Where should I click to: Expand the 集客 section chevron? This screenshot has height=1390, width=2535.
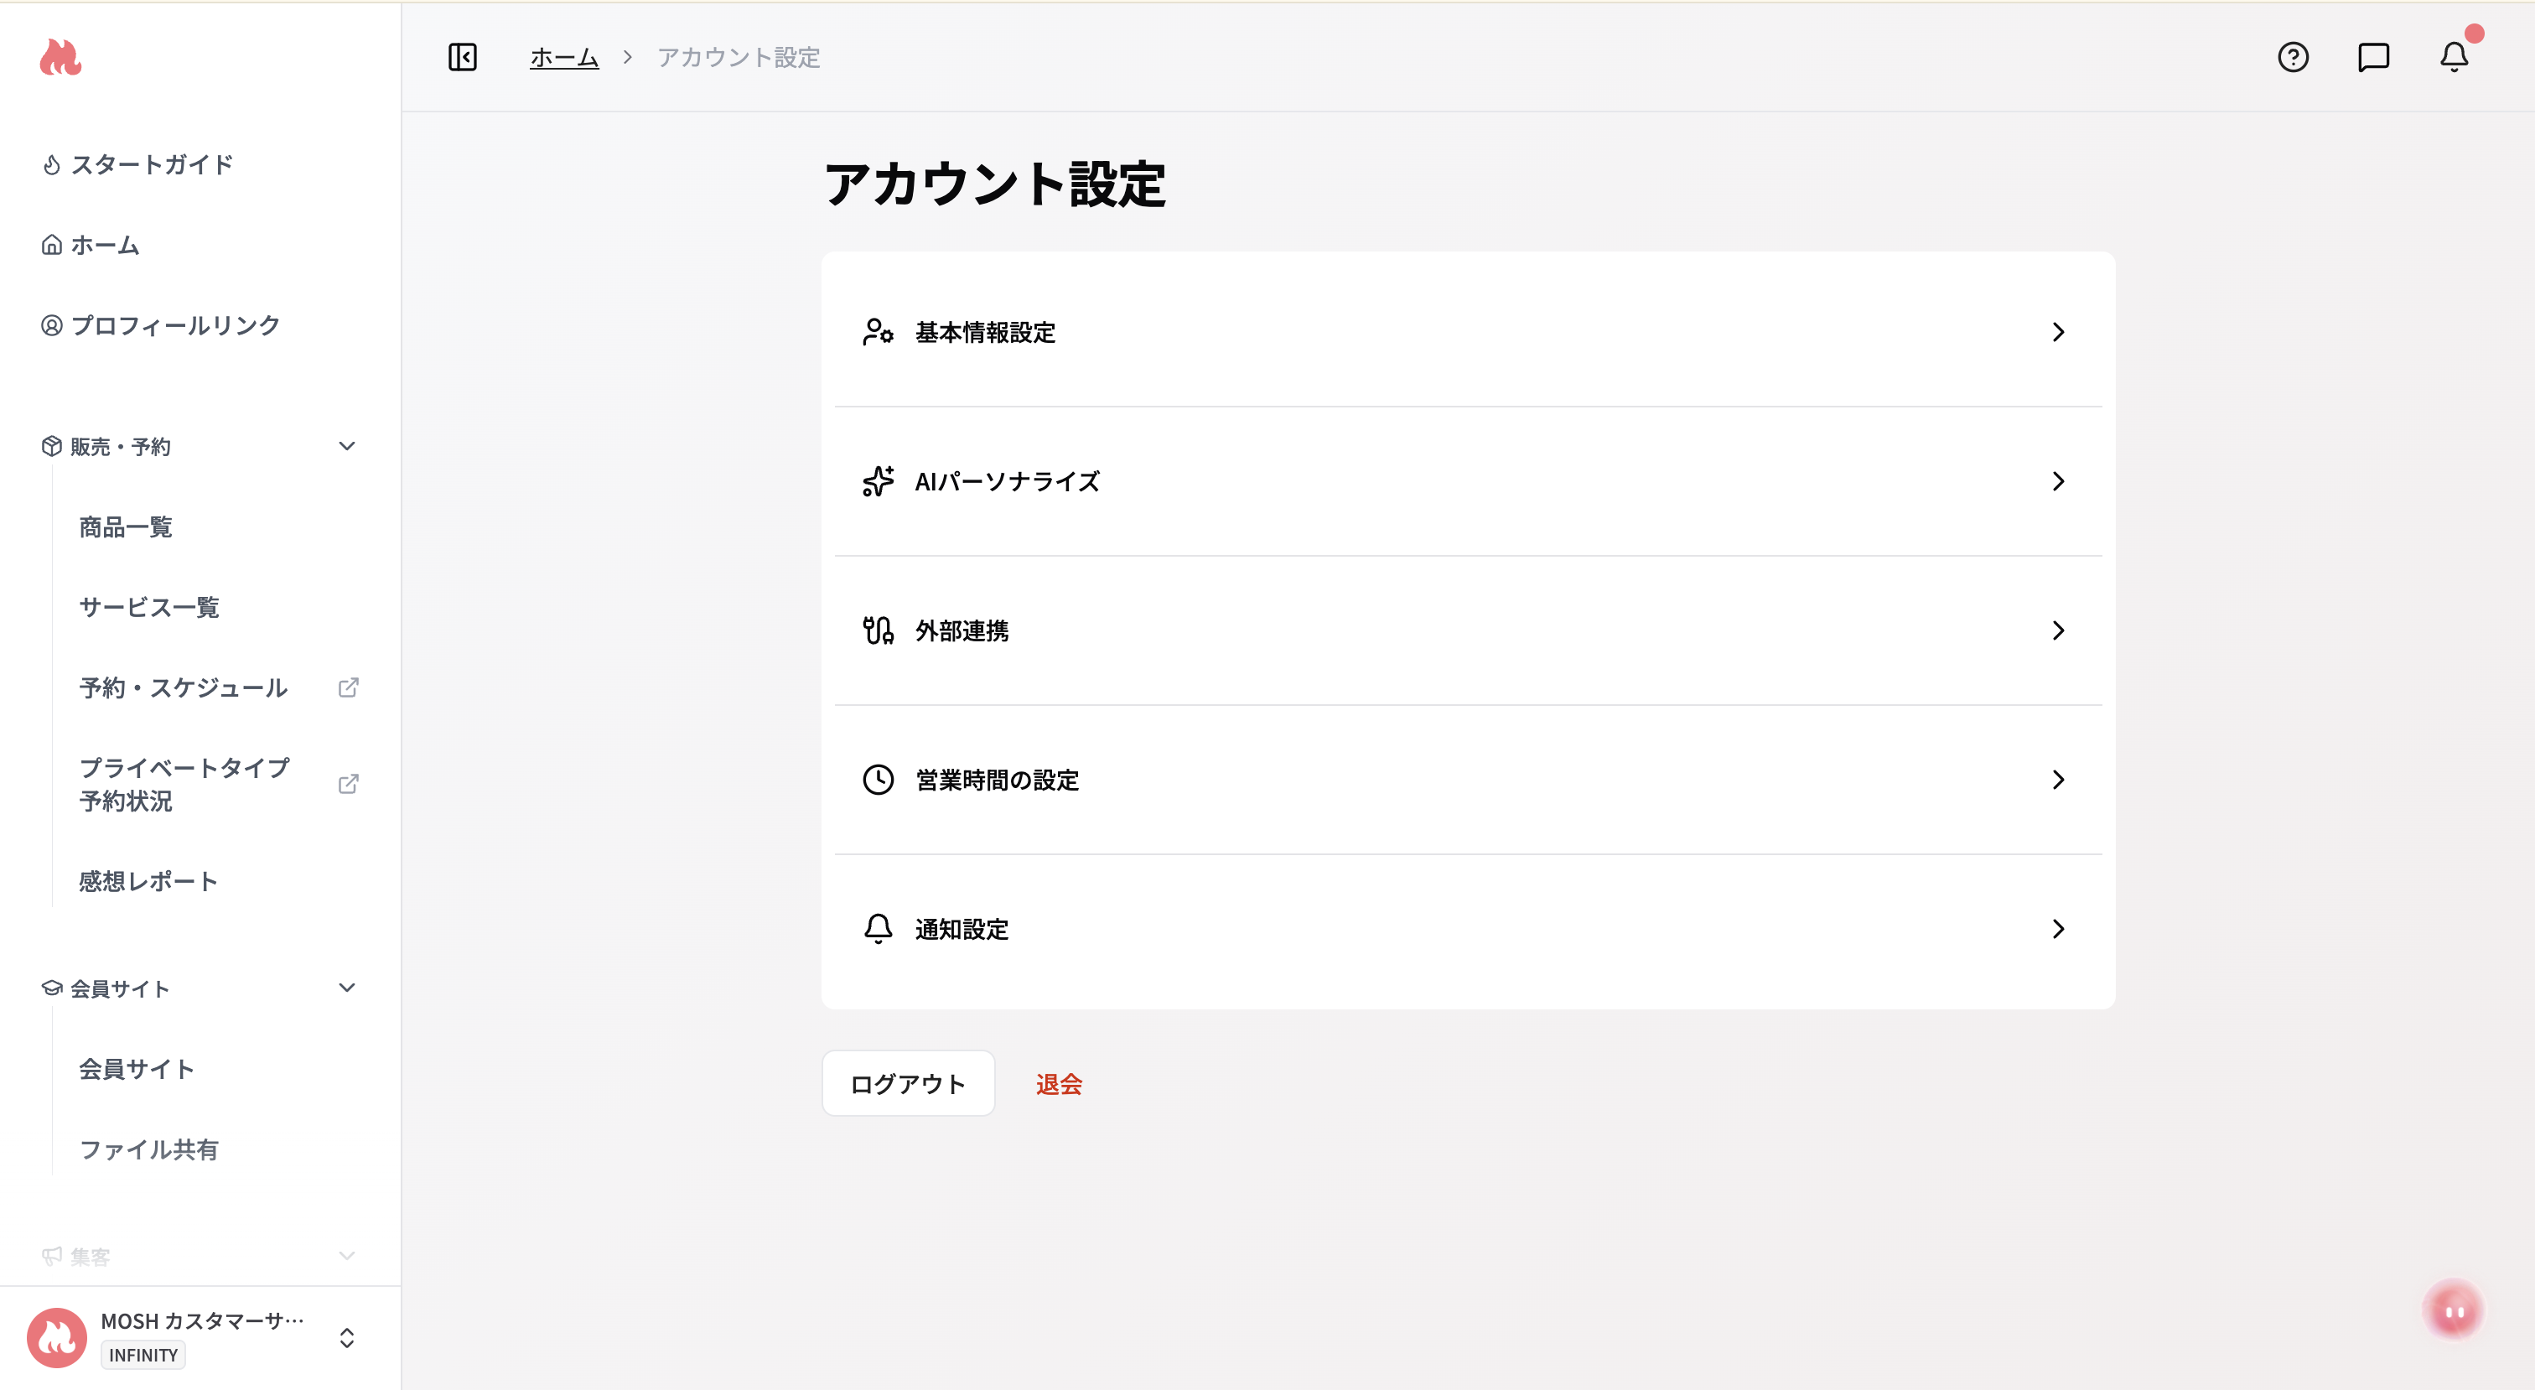(x=346, y=1255)
